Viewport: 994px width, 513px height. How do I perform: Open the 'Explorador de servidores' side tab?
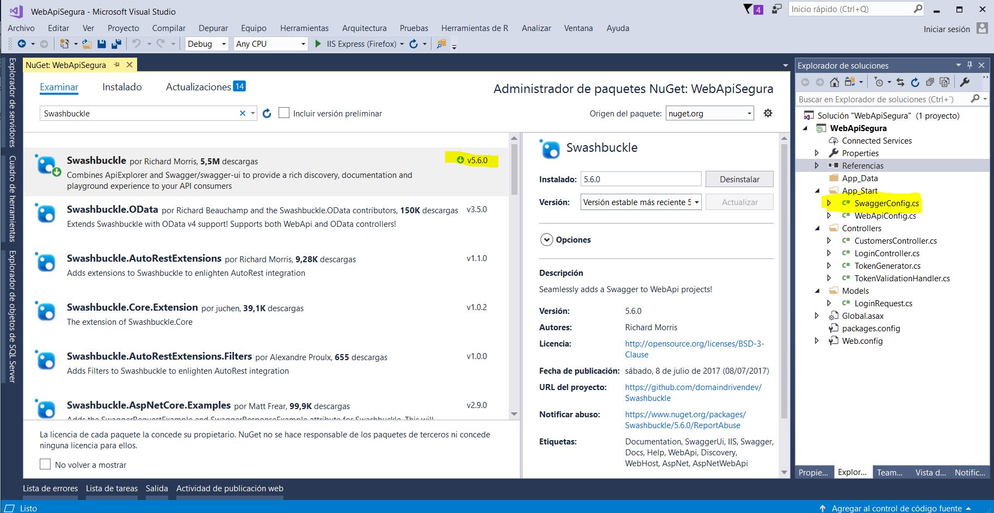tap(12, 102)
